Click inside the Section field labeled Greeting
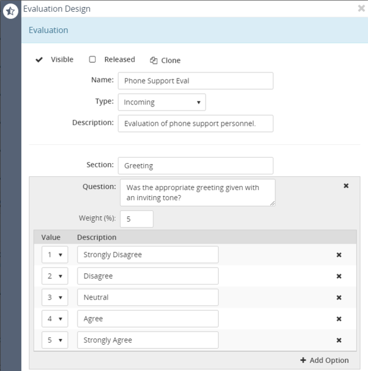This screenshot has width=368, height=371. pos(196,165)
